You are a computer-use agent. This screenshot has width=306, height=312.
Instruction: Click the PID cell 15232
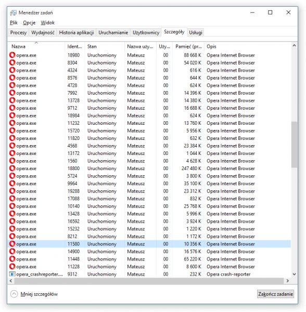click(73, 229)
